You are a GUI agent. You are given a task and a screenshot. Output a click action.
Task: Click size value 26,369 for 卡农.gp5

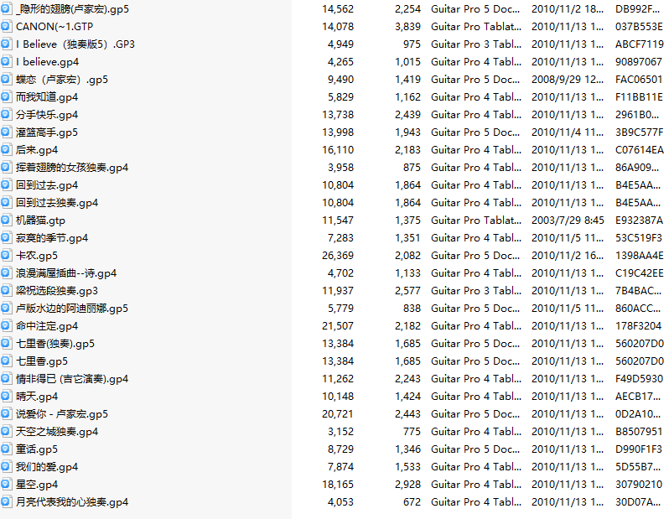[338, 255]
